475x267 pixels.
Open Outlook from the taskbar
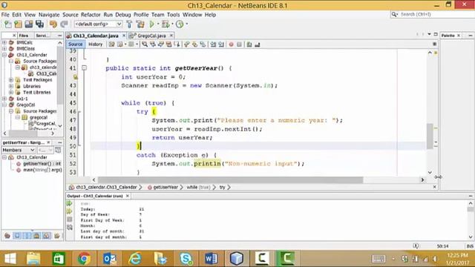[x=109, y=259]
